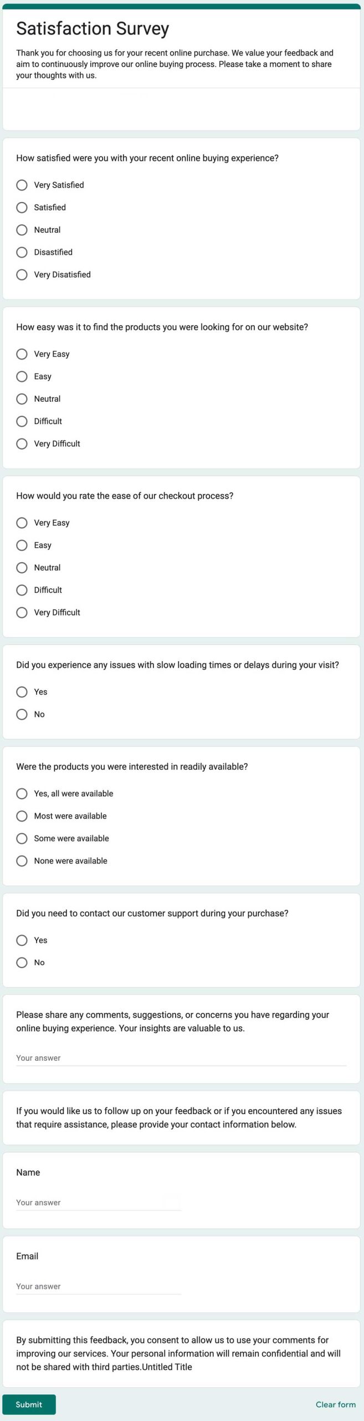Focus the Email answer field
Screen dimensions: 364x1421
coord(99,1286)
